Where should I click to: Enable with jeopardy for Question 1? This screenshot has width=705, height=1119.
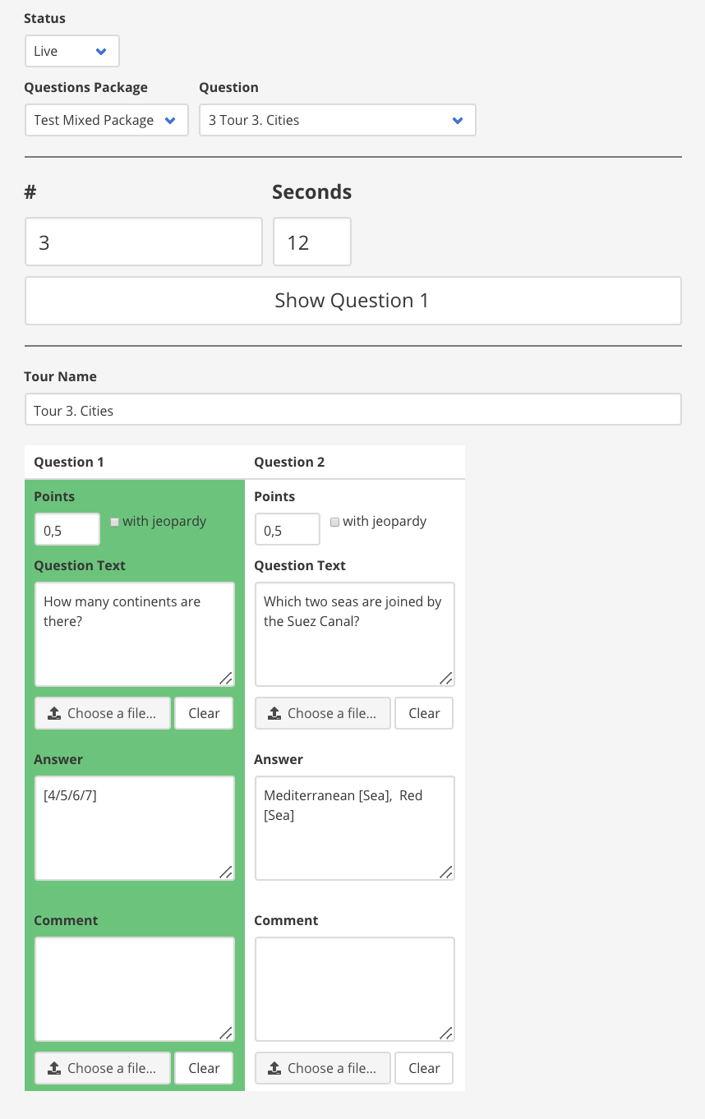click(x=115, y=522)
